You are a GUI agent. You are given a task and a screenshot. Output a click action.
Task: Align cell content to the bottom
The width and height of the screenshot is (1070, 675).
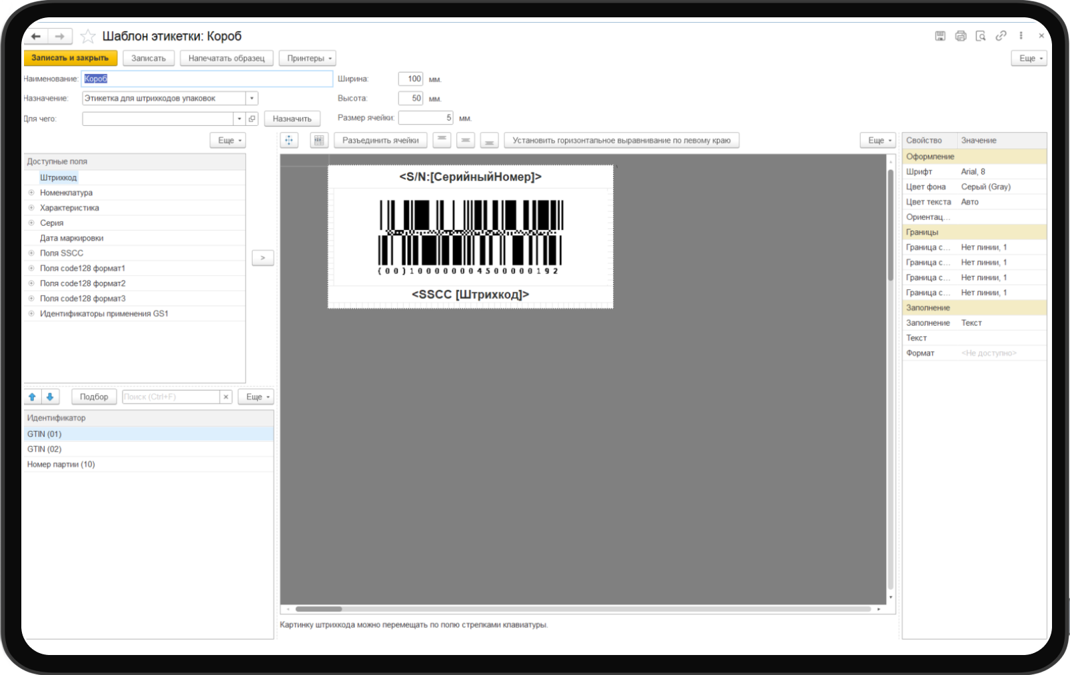pyautogui.click(x=490, y=141)
